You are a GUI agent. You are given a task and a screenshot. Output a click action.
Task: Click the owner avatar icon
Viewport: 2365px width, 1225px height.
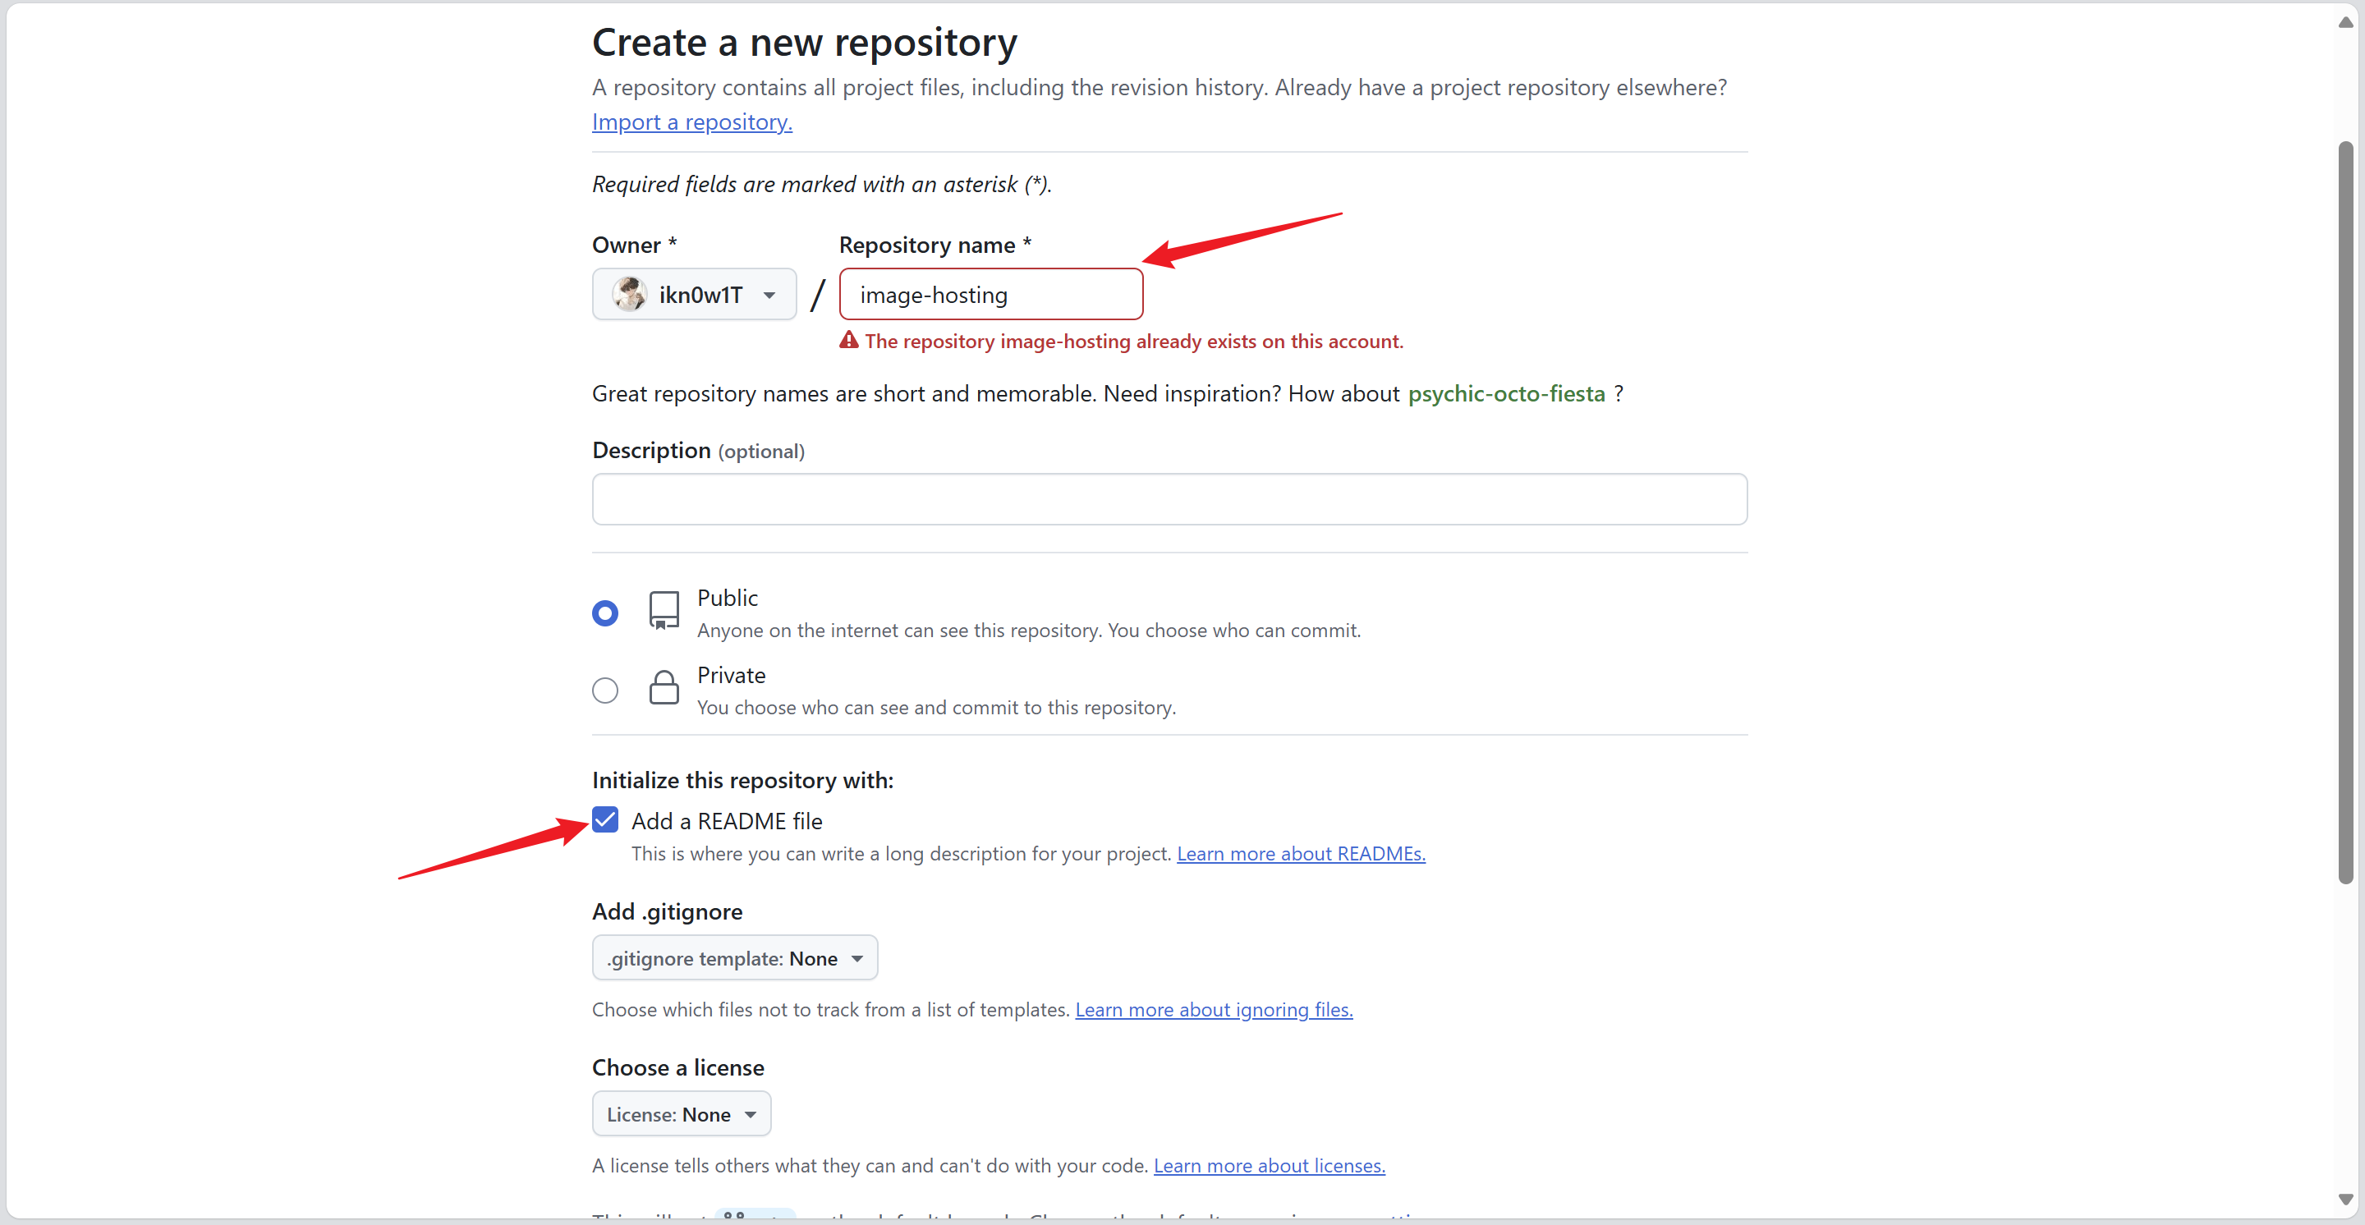point(629,295)
